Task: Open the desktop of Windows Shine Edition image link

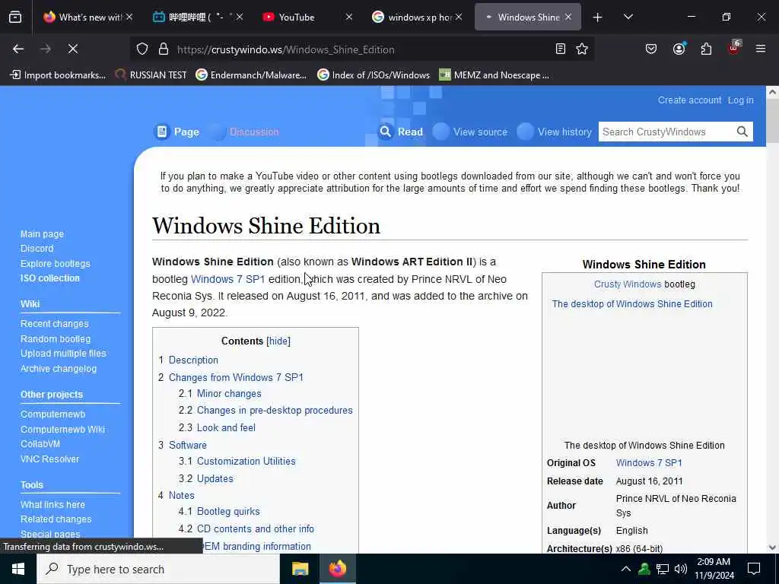Action: click(632, 304)
